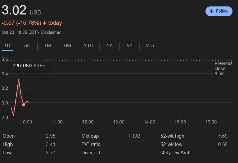The width and height of the screenshot is (238, 163).
Task: Click the red data point on chart
Action: [x=24, y=105]
